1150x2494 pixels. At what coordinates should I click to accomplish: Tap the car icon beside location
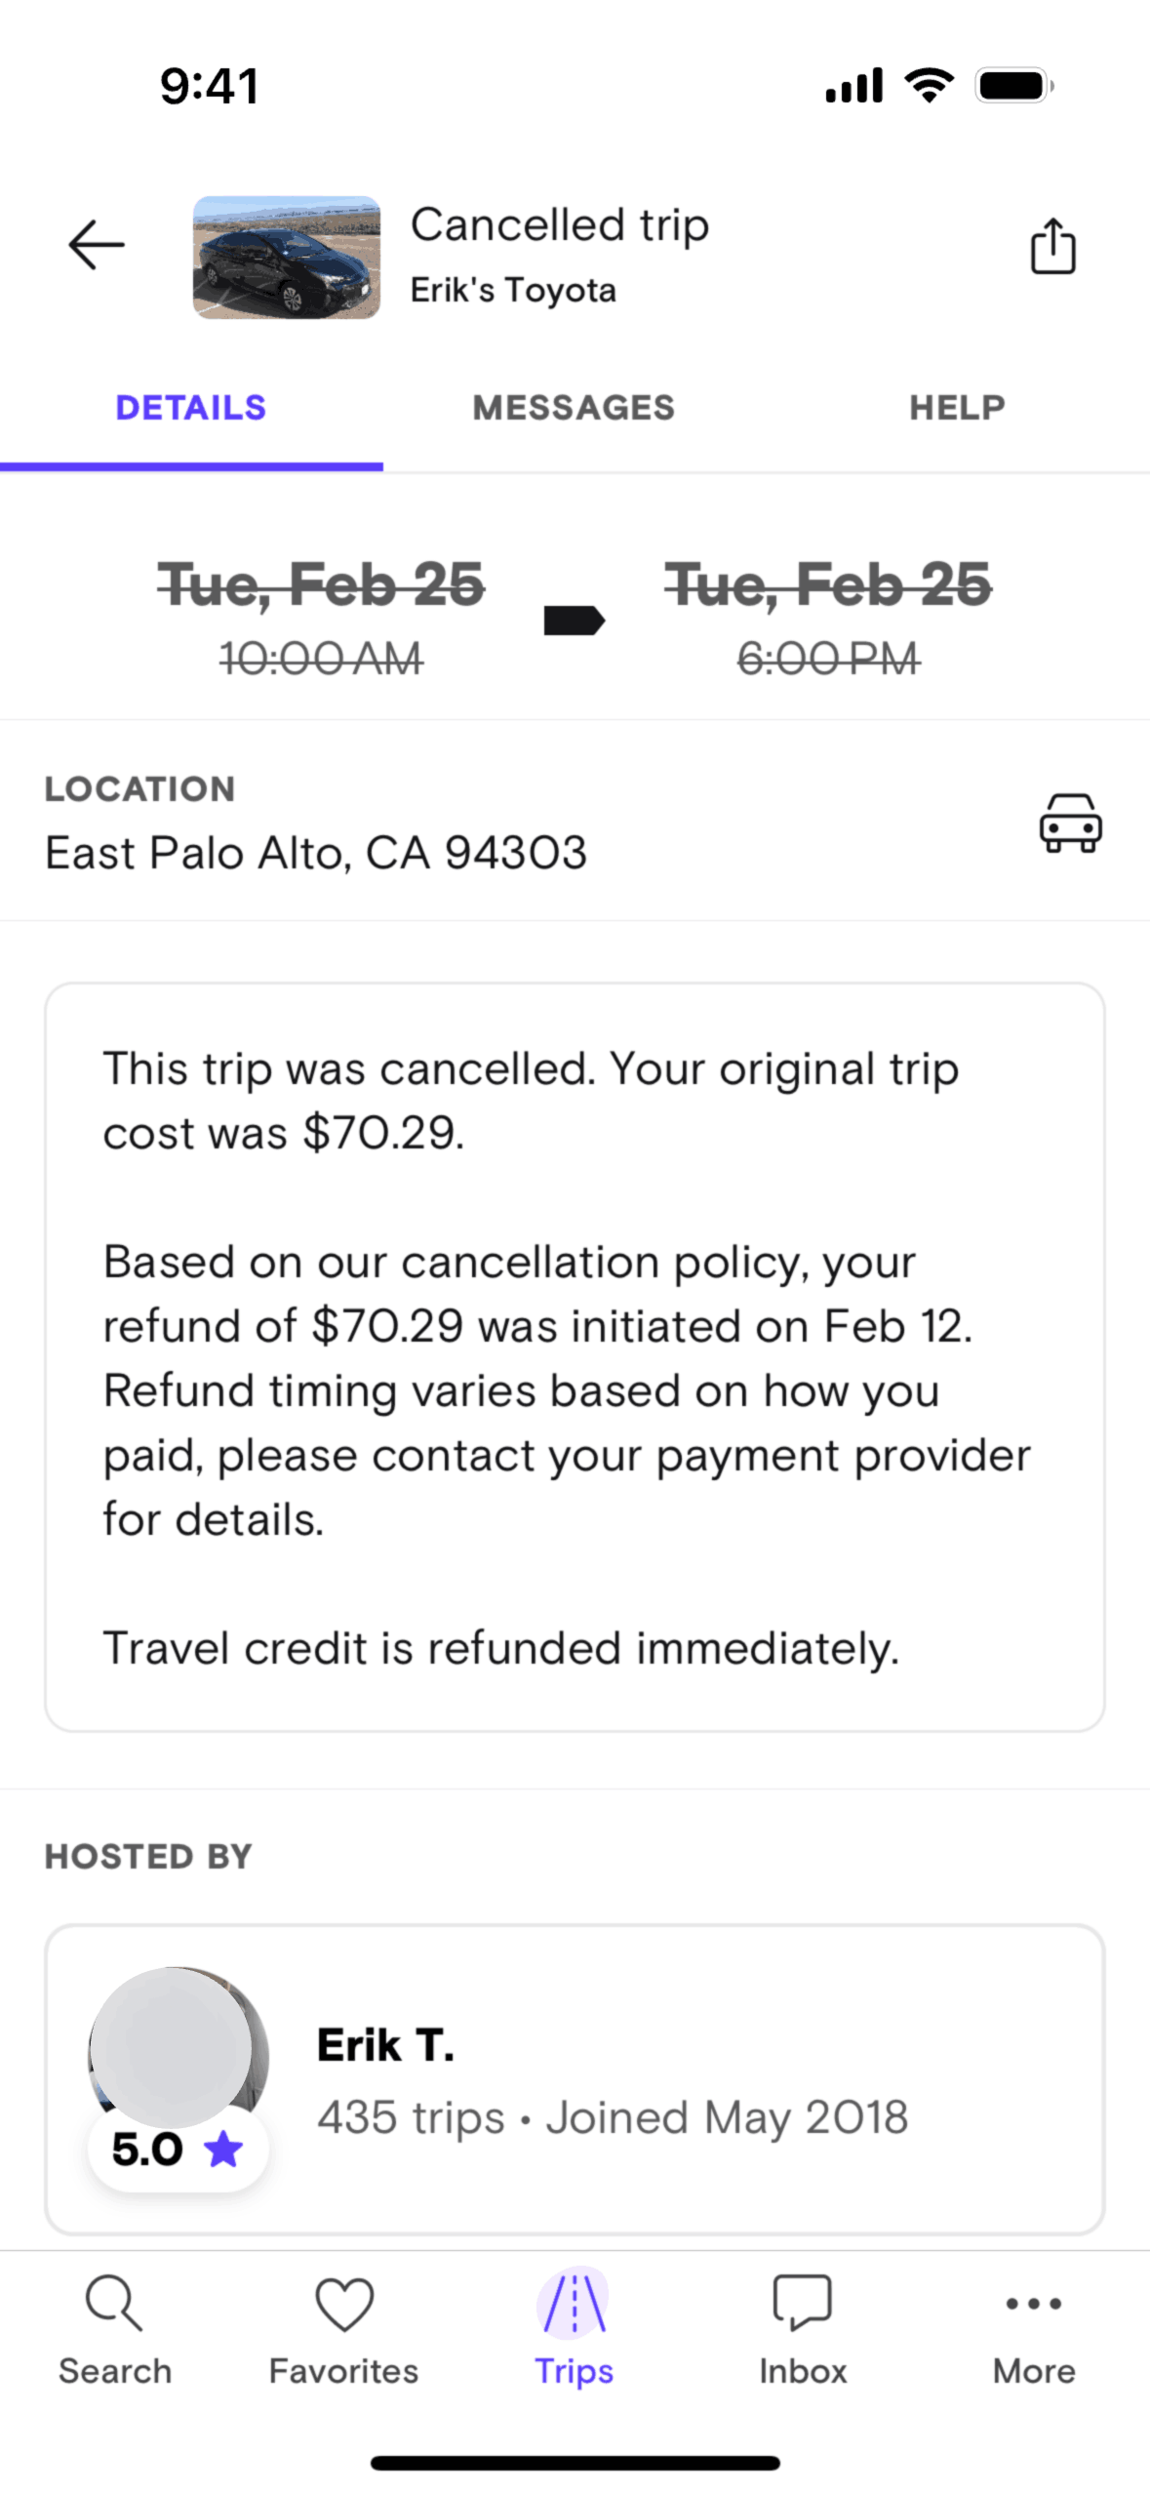coord(1070,823)
